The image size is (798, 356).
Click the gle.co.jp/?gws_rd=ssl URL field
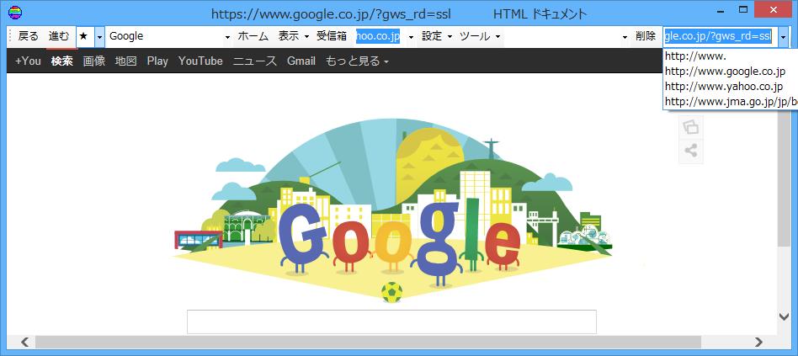point(720,37)
